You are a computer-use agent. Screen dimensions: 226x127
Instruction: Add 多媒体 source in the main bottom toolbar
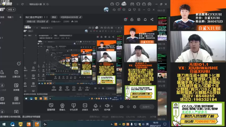(85, 107)
